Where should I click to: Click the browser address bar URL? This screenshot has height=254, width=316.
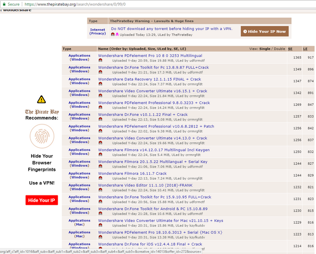(75, 4)
